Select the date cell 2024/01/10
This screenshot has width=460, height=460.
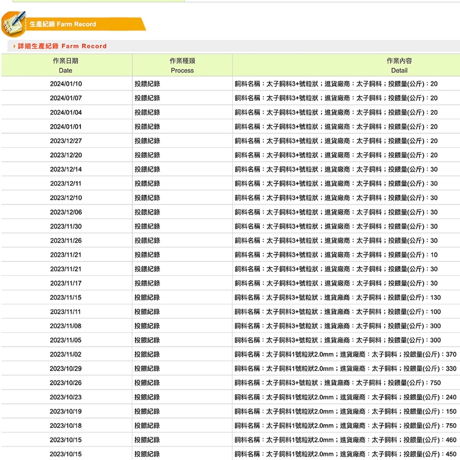click(x=66, y=84)
